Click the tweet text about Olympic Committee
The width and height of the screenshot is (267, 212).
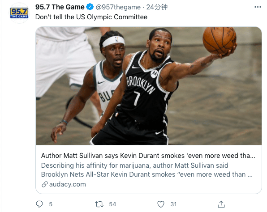(x=91, y=17)
